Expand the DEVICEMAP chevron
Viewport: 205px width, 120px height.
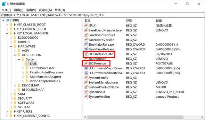(x=15, y=86)
